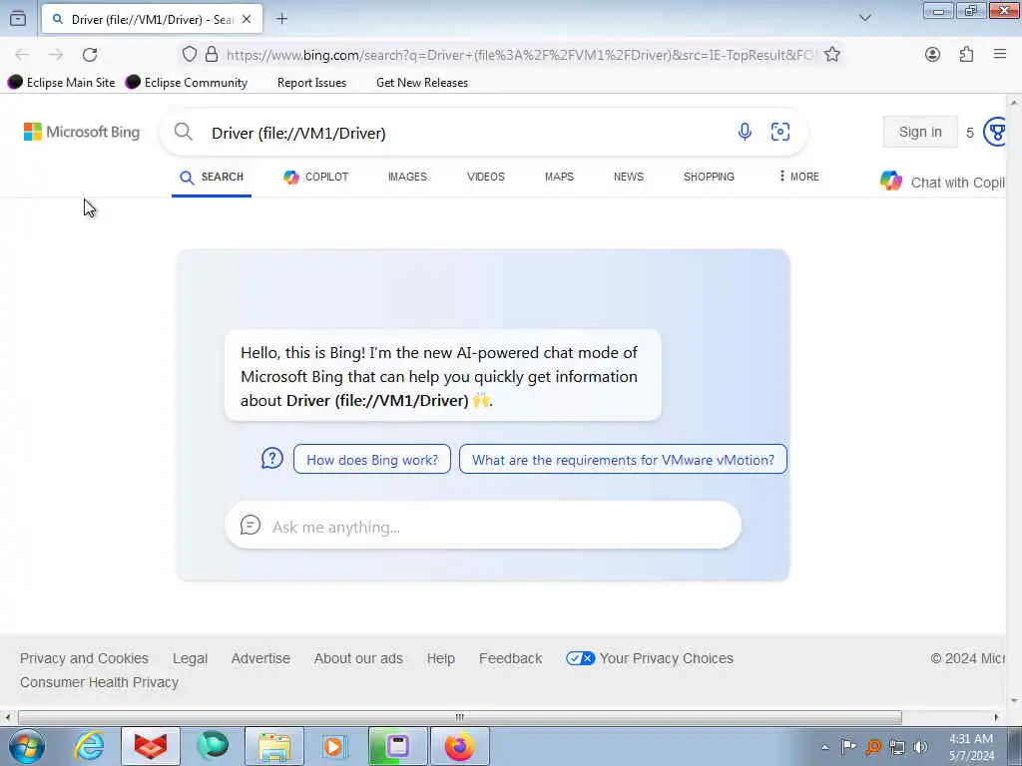
Task: Click the chat bubble icon in Ask box
Action: coord(251,525)
